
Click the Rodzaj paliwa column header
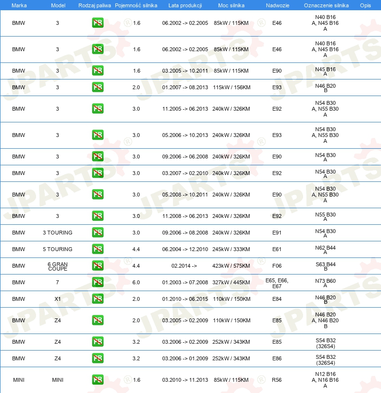[95, 5]
